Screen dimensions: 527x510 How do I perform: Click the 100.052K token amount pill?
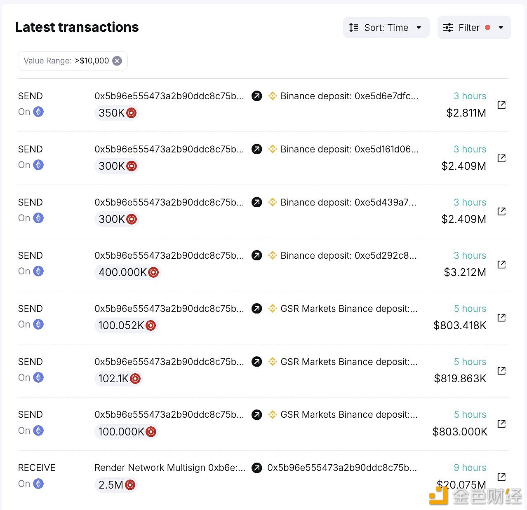[x=126, y=325]
